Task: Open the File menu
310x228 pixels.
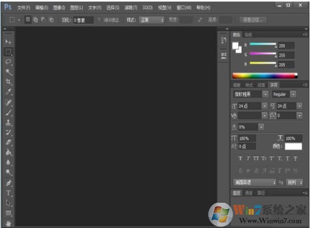Action: click(24, 8)
